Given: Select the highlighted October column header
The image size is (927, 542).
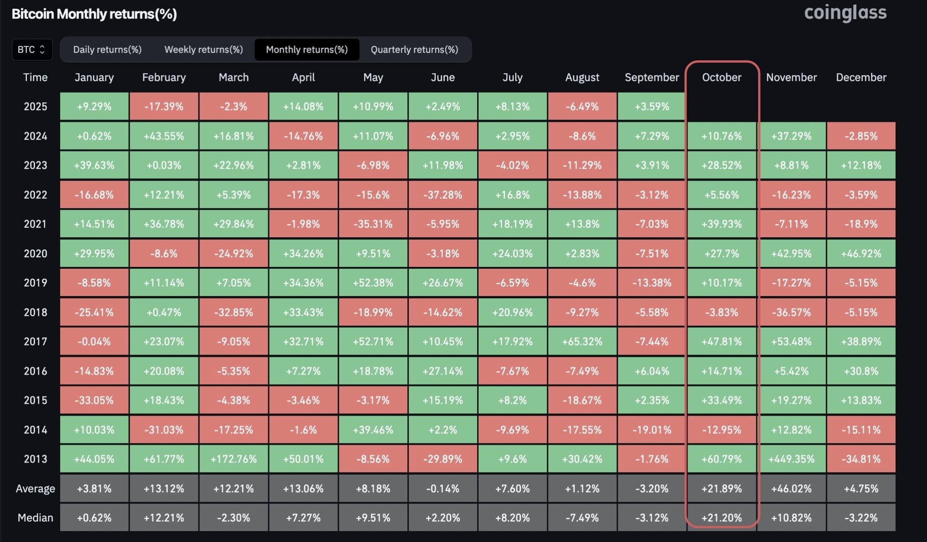Looking at the screenshot, I should coord(721,78).
